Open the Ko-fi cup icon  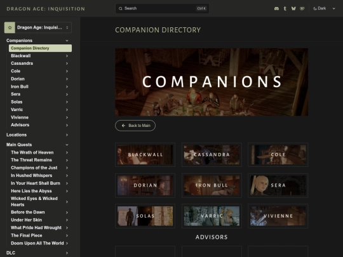(x=302, y=8)
